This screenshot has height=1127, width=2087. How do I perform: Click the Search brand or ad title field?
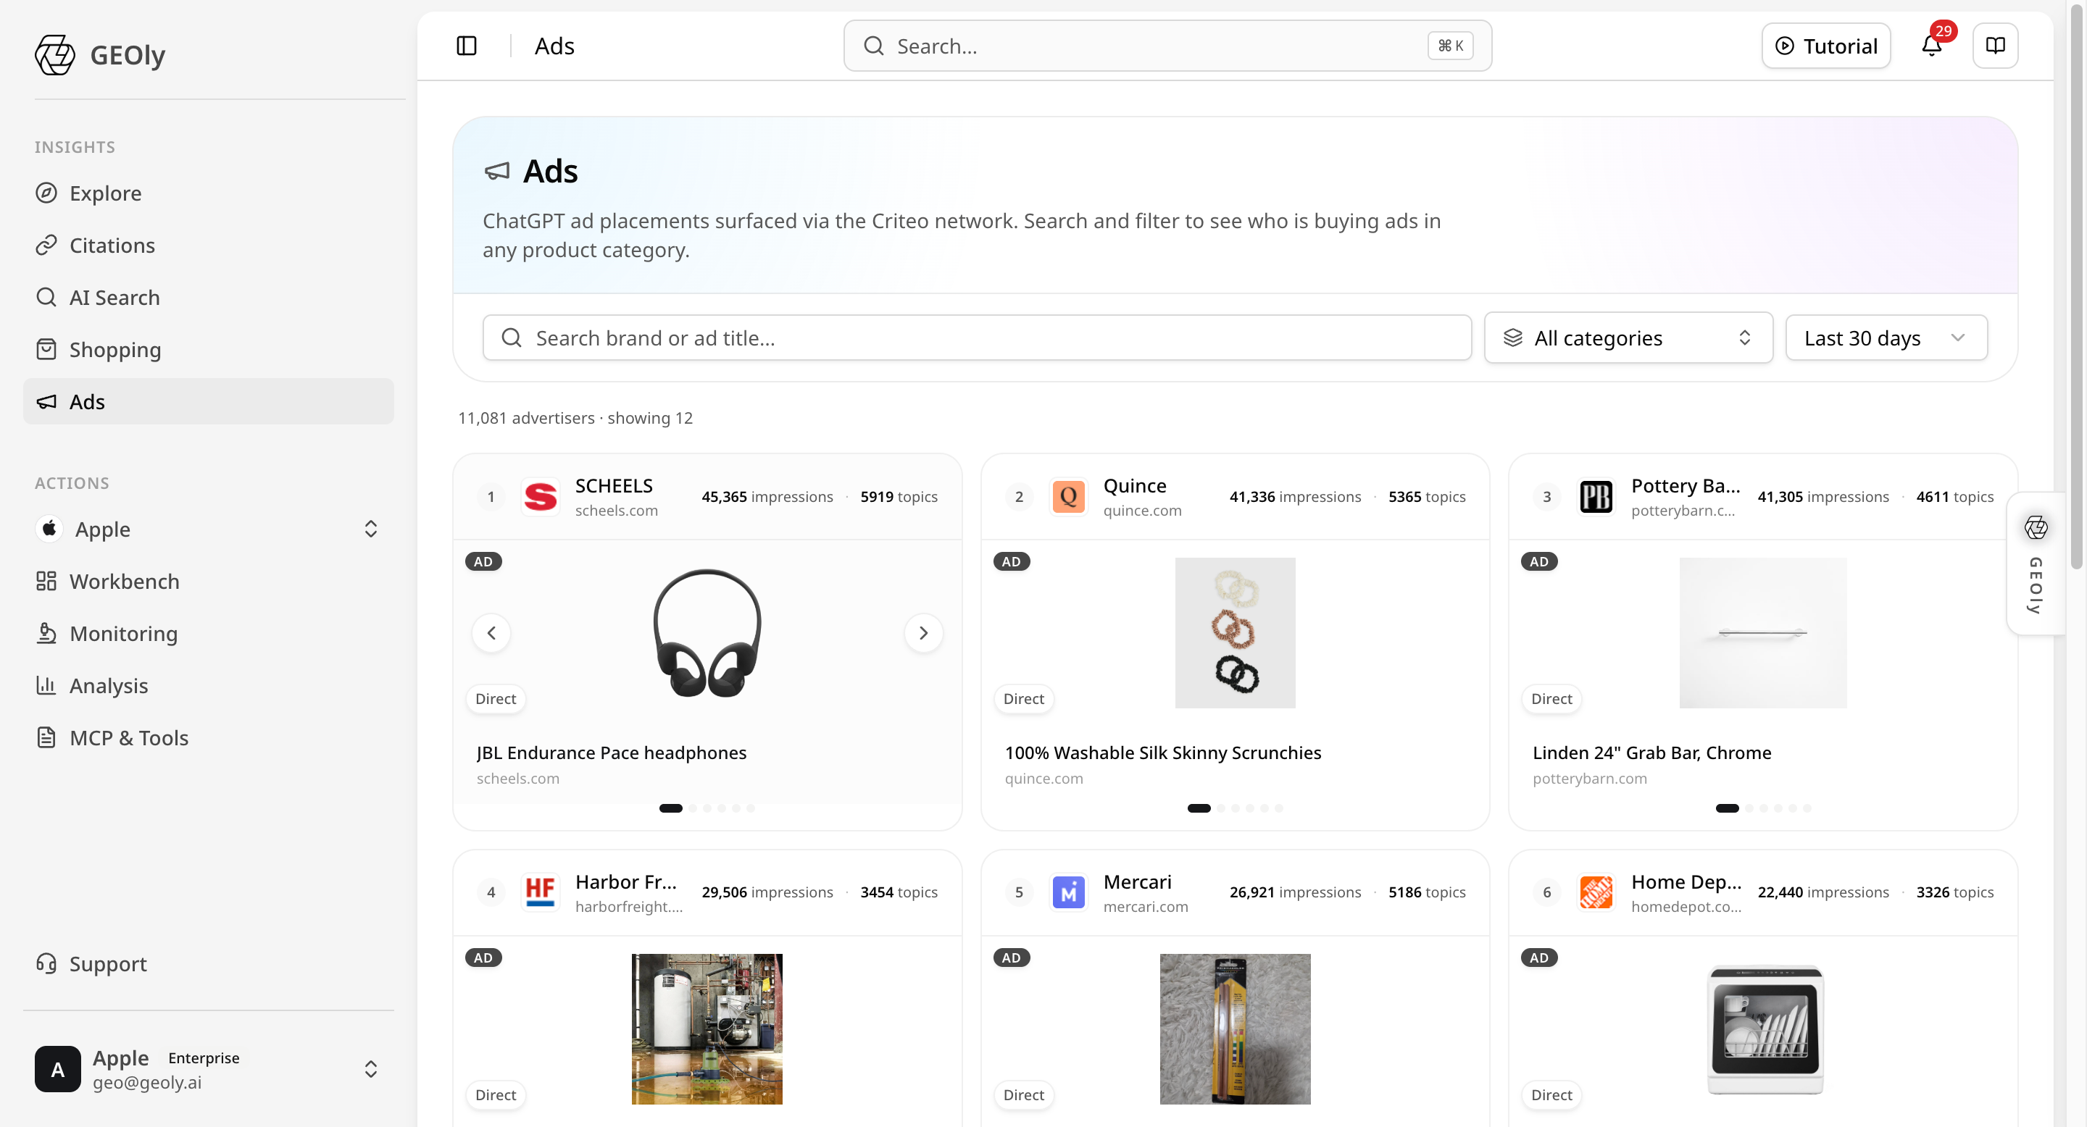pyautogui.click(x=977, y=338)
